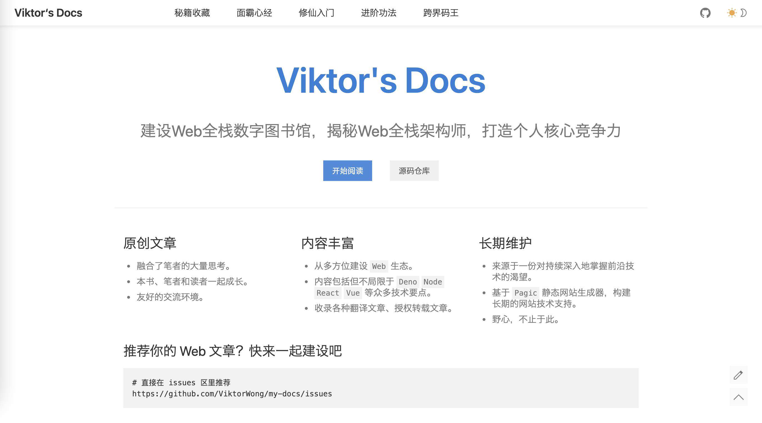Click the 友好的交流环境 bullet
This screenshot has width=762, height=423.
pos(171,297)
